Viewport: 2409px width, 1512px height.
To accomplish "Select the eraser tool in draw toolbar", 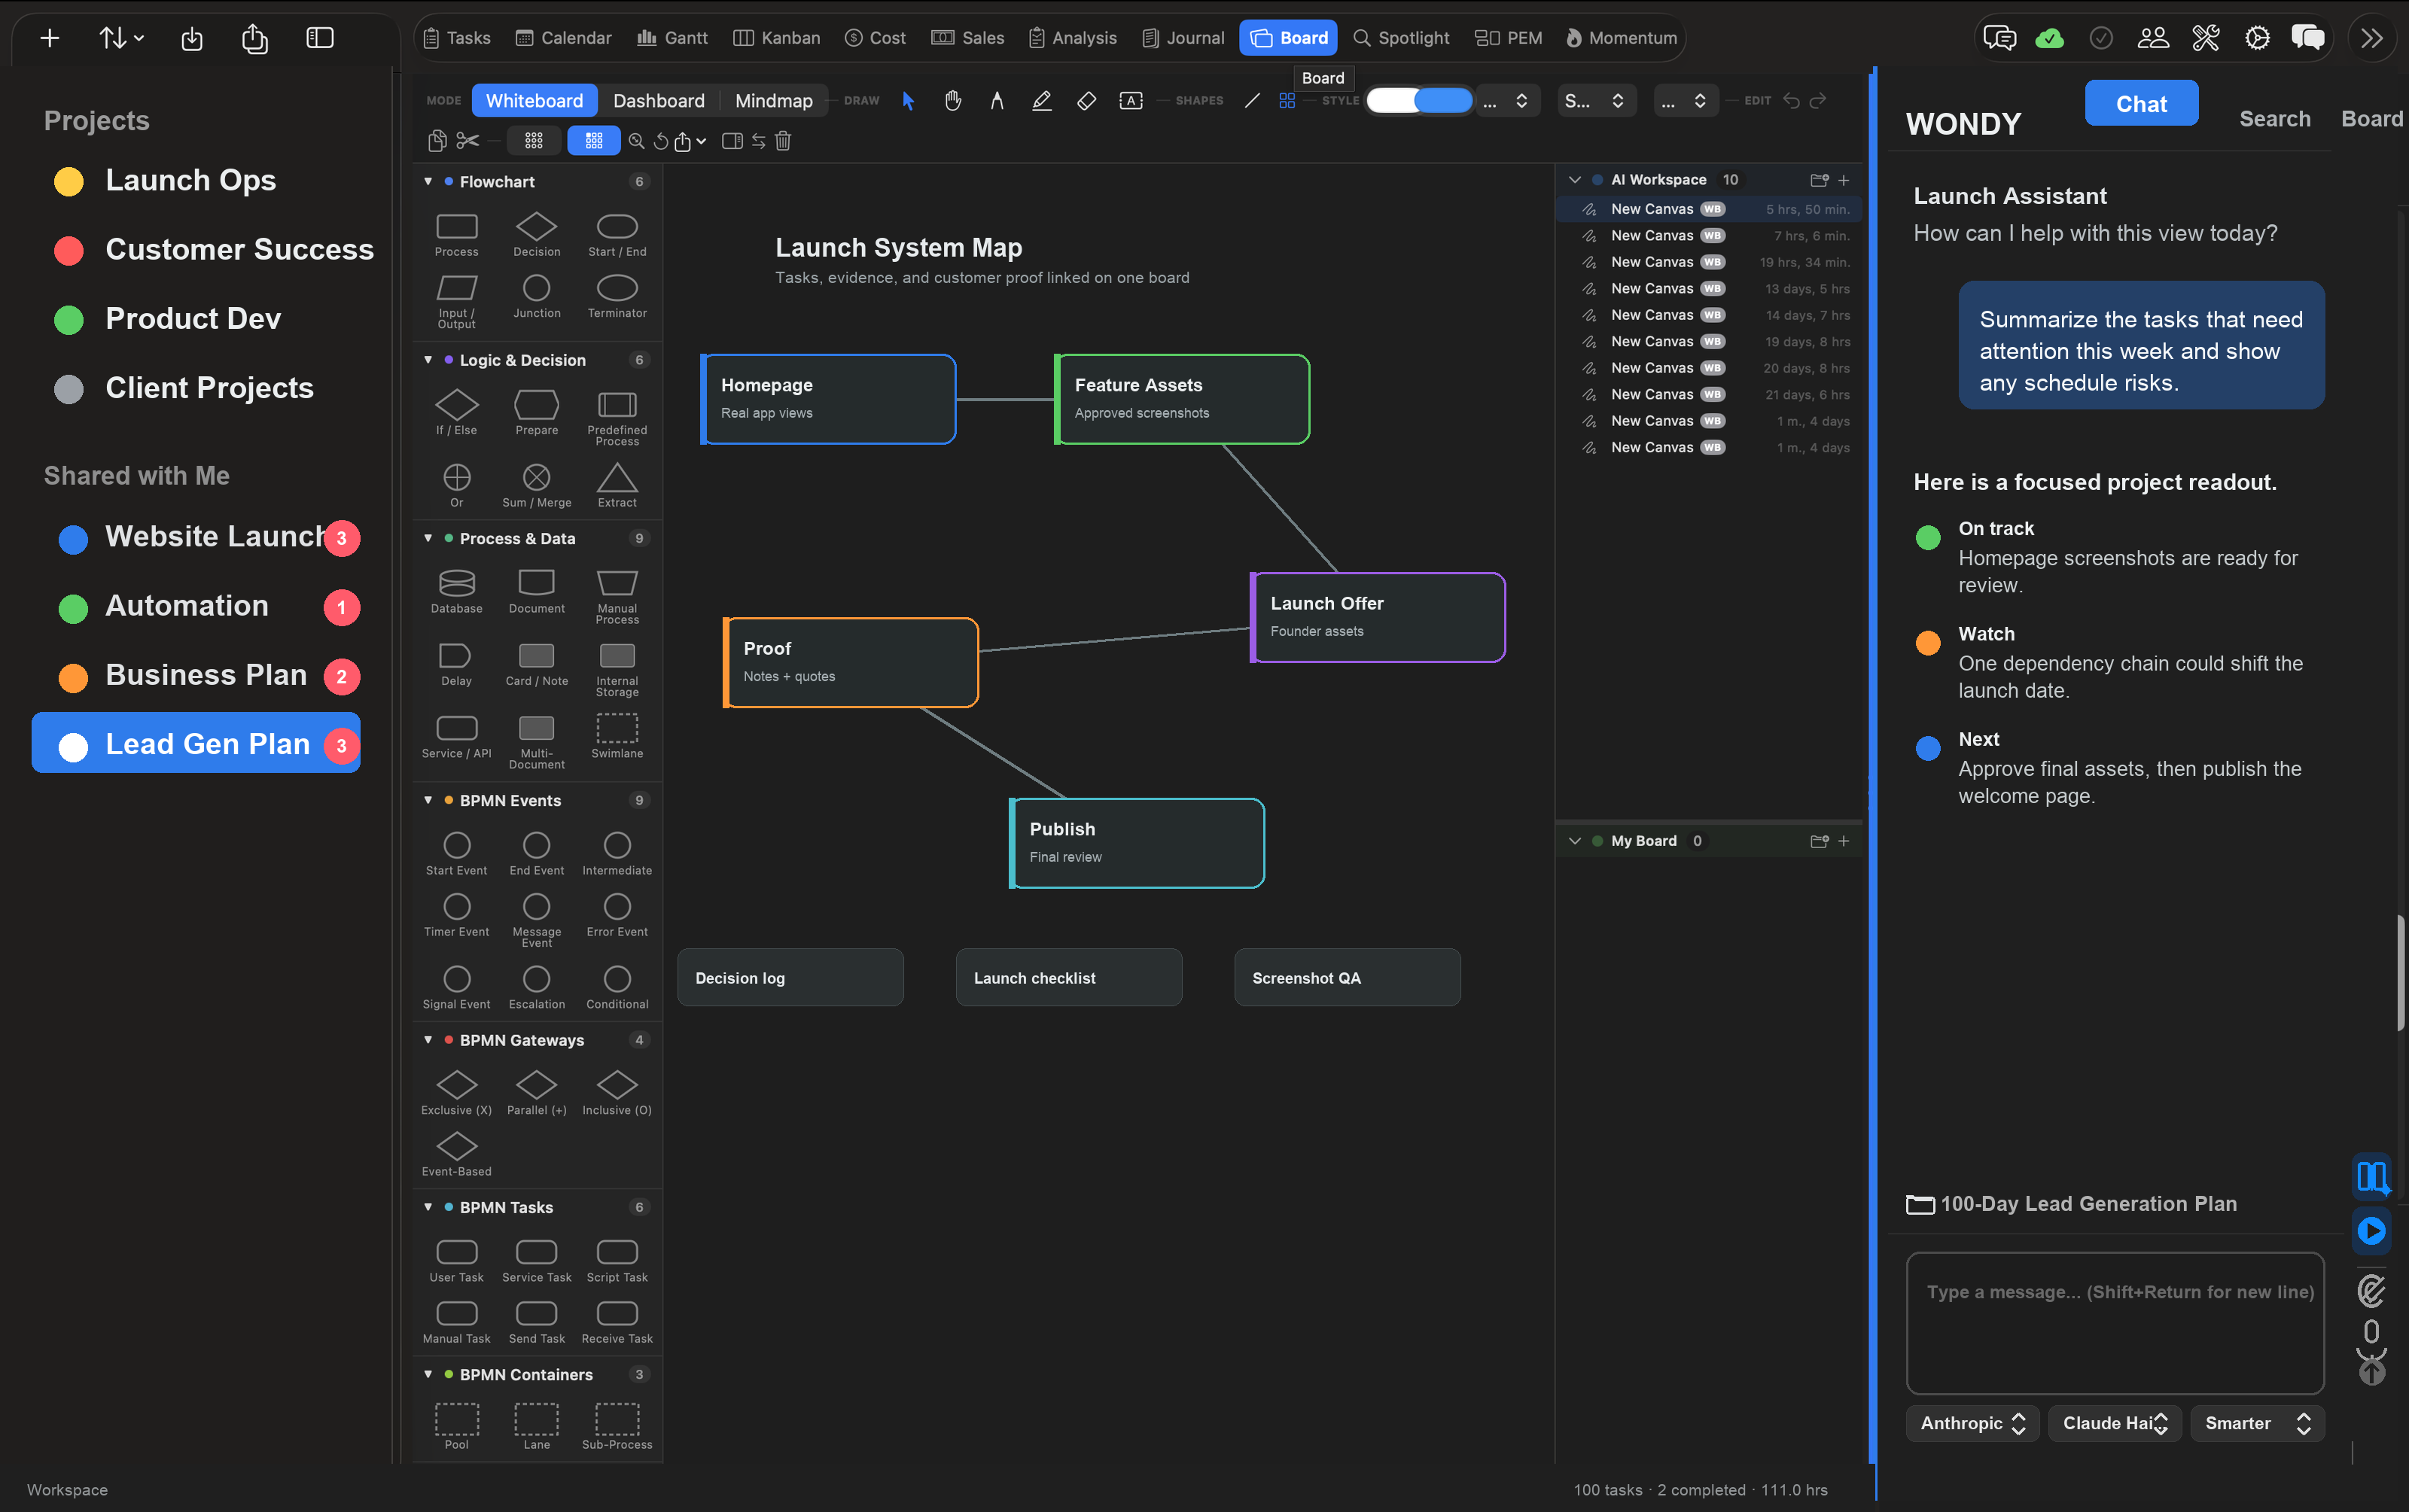I will tap(1086, 101).
